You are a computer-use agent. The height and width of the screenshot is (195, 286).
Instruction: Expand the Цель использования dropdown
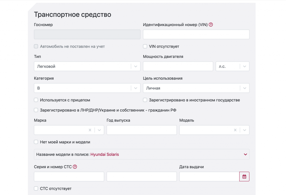244,88
